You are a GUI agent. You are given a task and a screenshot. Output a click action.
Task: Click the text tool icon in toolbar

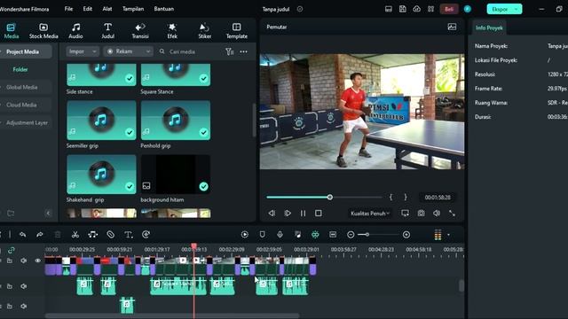pos(128,235)
